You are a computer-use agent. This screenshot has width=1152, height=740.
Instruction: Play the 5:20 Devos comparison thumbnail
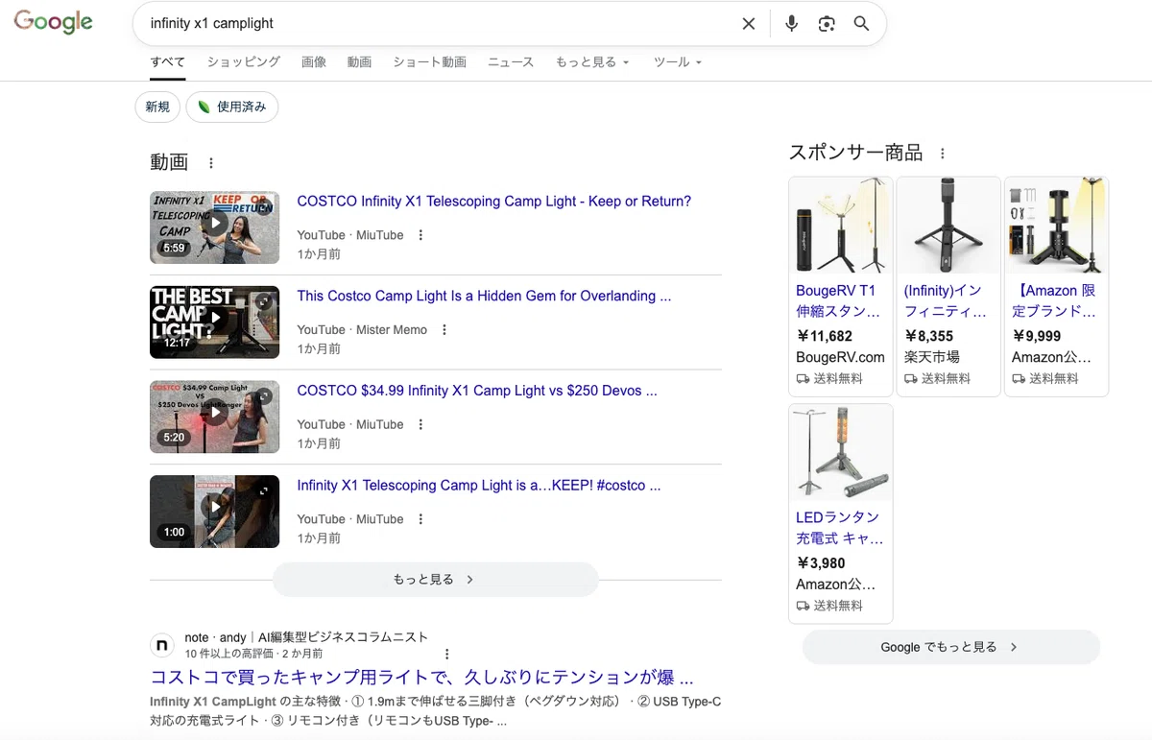215,417
